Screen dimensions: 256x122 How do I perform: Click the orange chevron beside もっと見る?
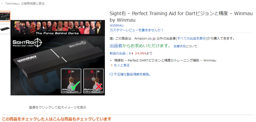tap(112, 65)
